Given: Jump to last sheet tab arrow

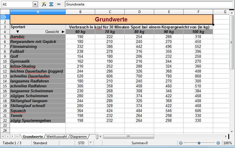Looking at the screenshot, I should (x=18, y=136).
